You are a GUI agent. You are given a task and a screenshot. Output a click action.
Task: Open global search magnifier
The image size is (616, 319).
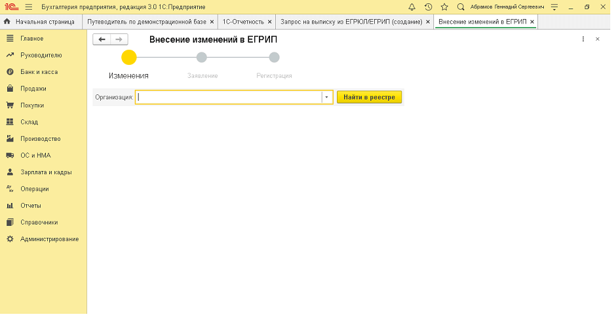pos(461,7)
